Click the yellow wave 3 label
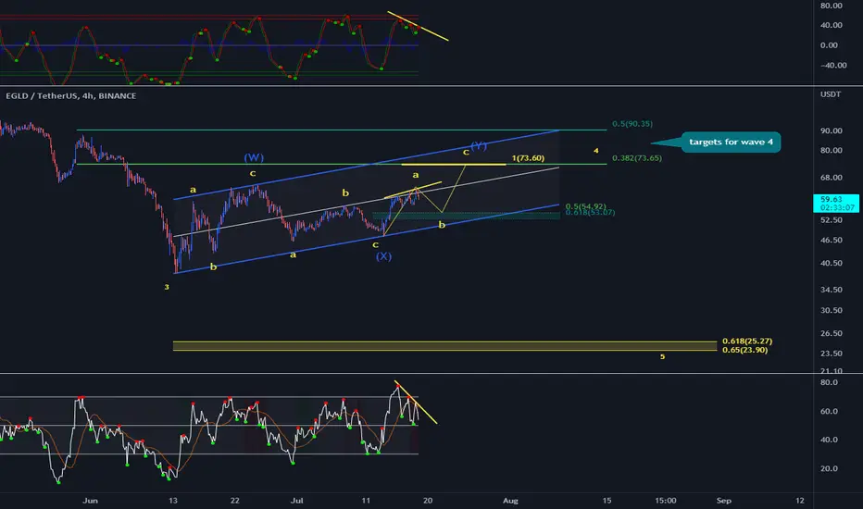The width and height of the screenshot is (863, 509). (x=167, y=287)
